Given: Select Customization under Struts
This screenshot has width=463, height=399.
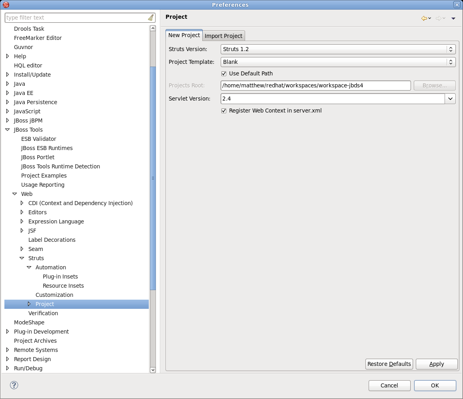Looking at the screenshot, I should click(x=54, y=295).
